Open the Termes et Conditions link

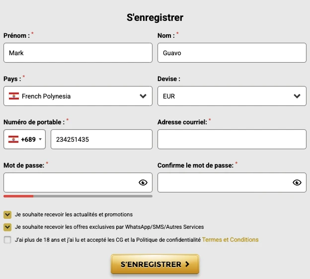pos(231,240)
